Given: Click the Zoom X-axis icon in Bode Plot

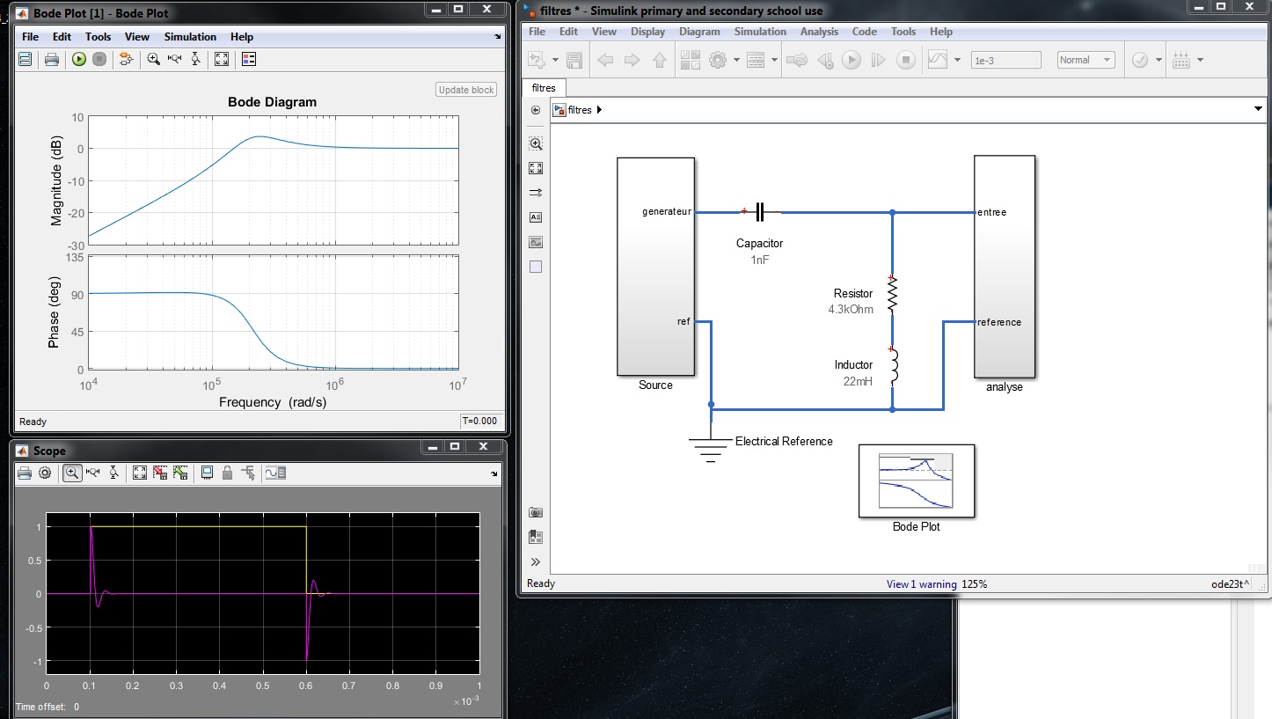Looking at the screenshot, I should click(174, 59).
